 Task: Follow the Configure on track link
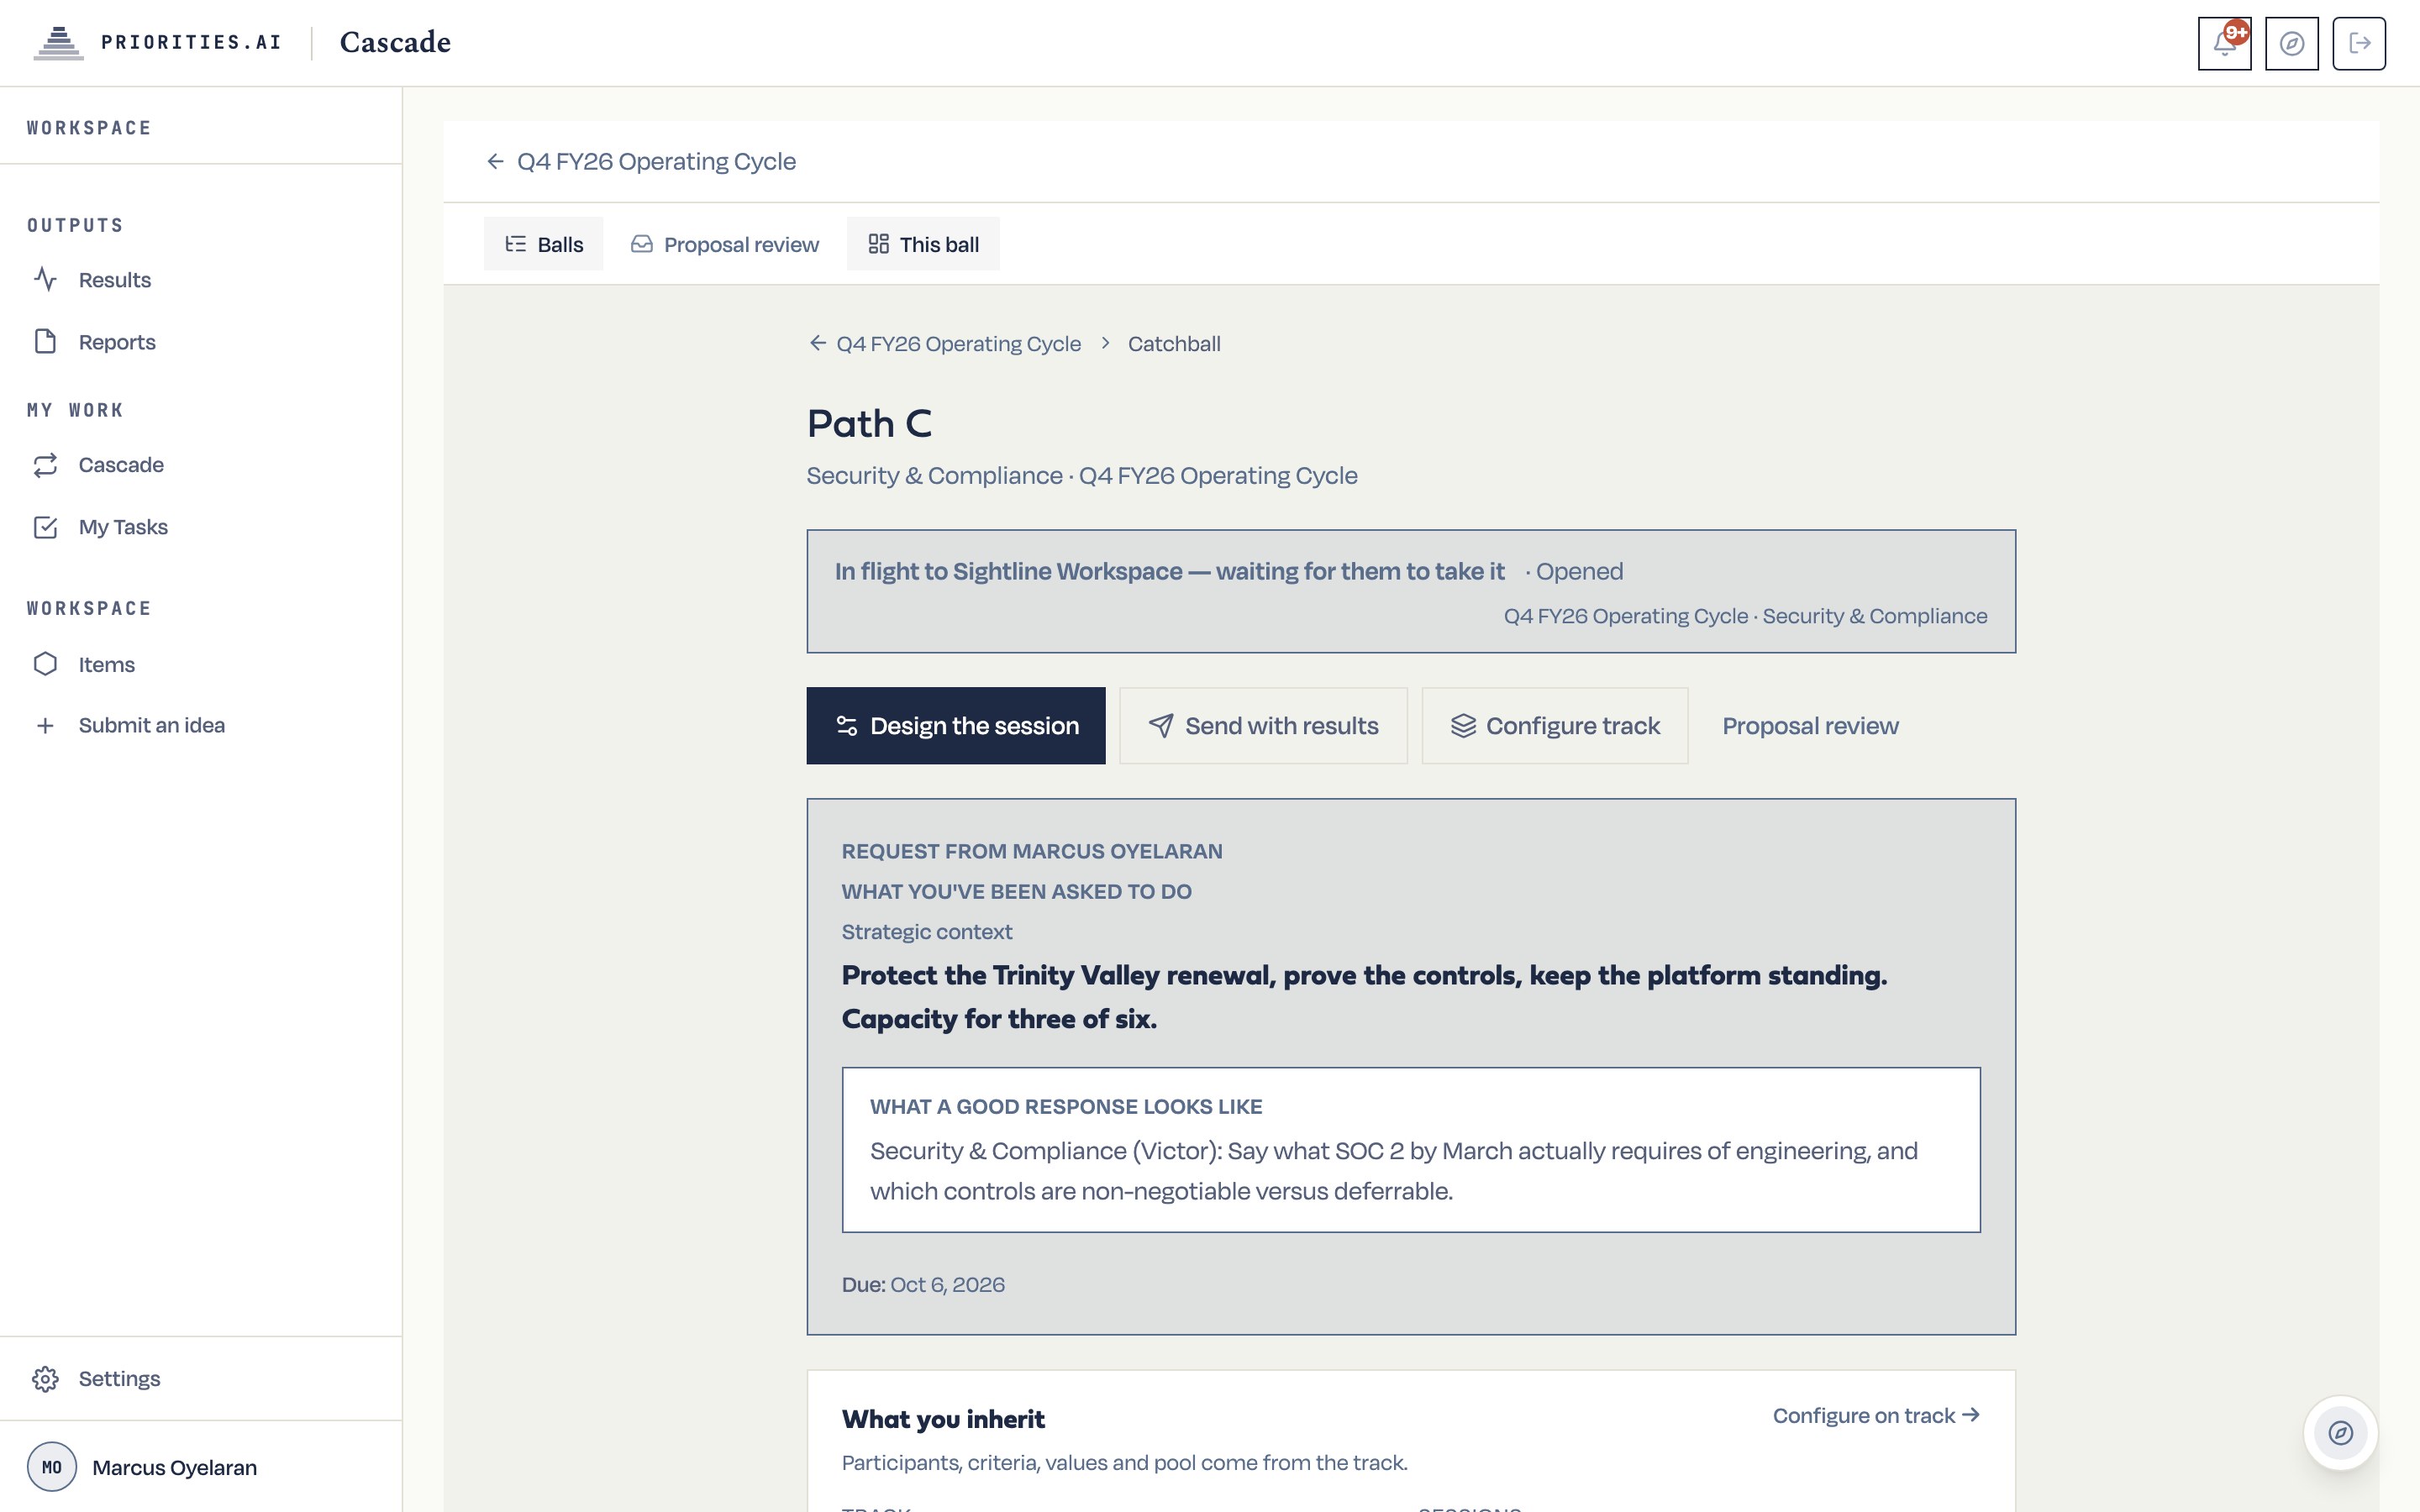pyautogui.click(x=1876, y=1416)
